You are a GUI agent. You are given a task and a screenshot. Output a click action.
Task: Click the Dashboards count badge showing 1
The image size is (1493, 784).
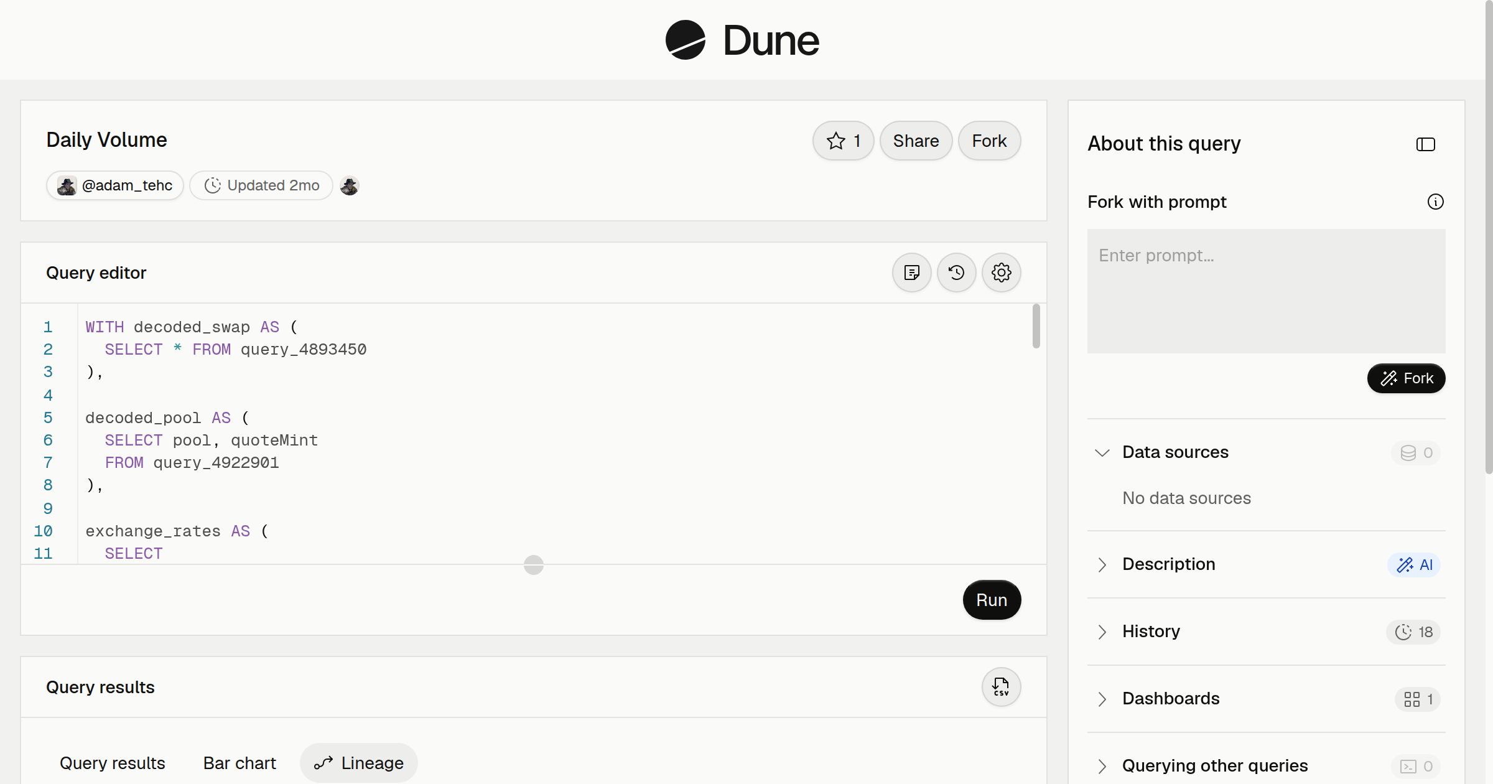coord(1418,699)
